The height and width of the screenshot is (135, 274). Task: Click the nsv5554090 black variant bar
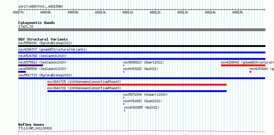tap(142, 46)
